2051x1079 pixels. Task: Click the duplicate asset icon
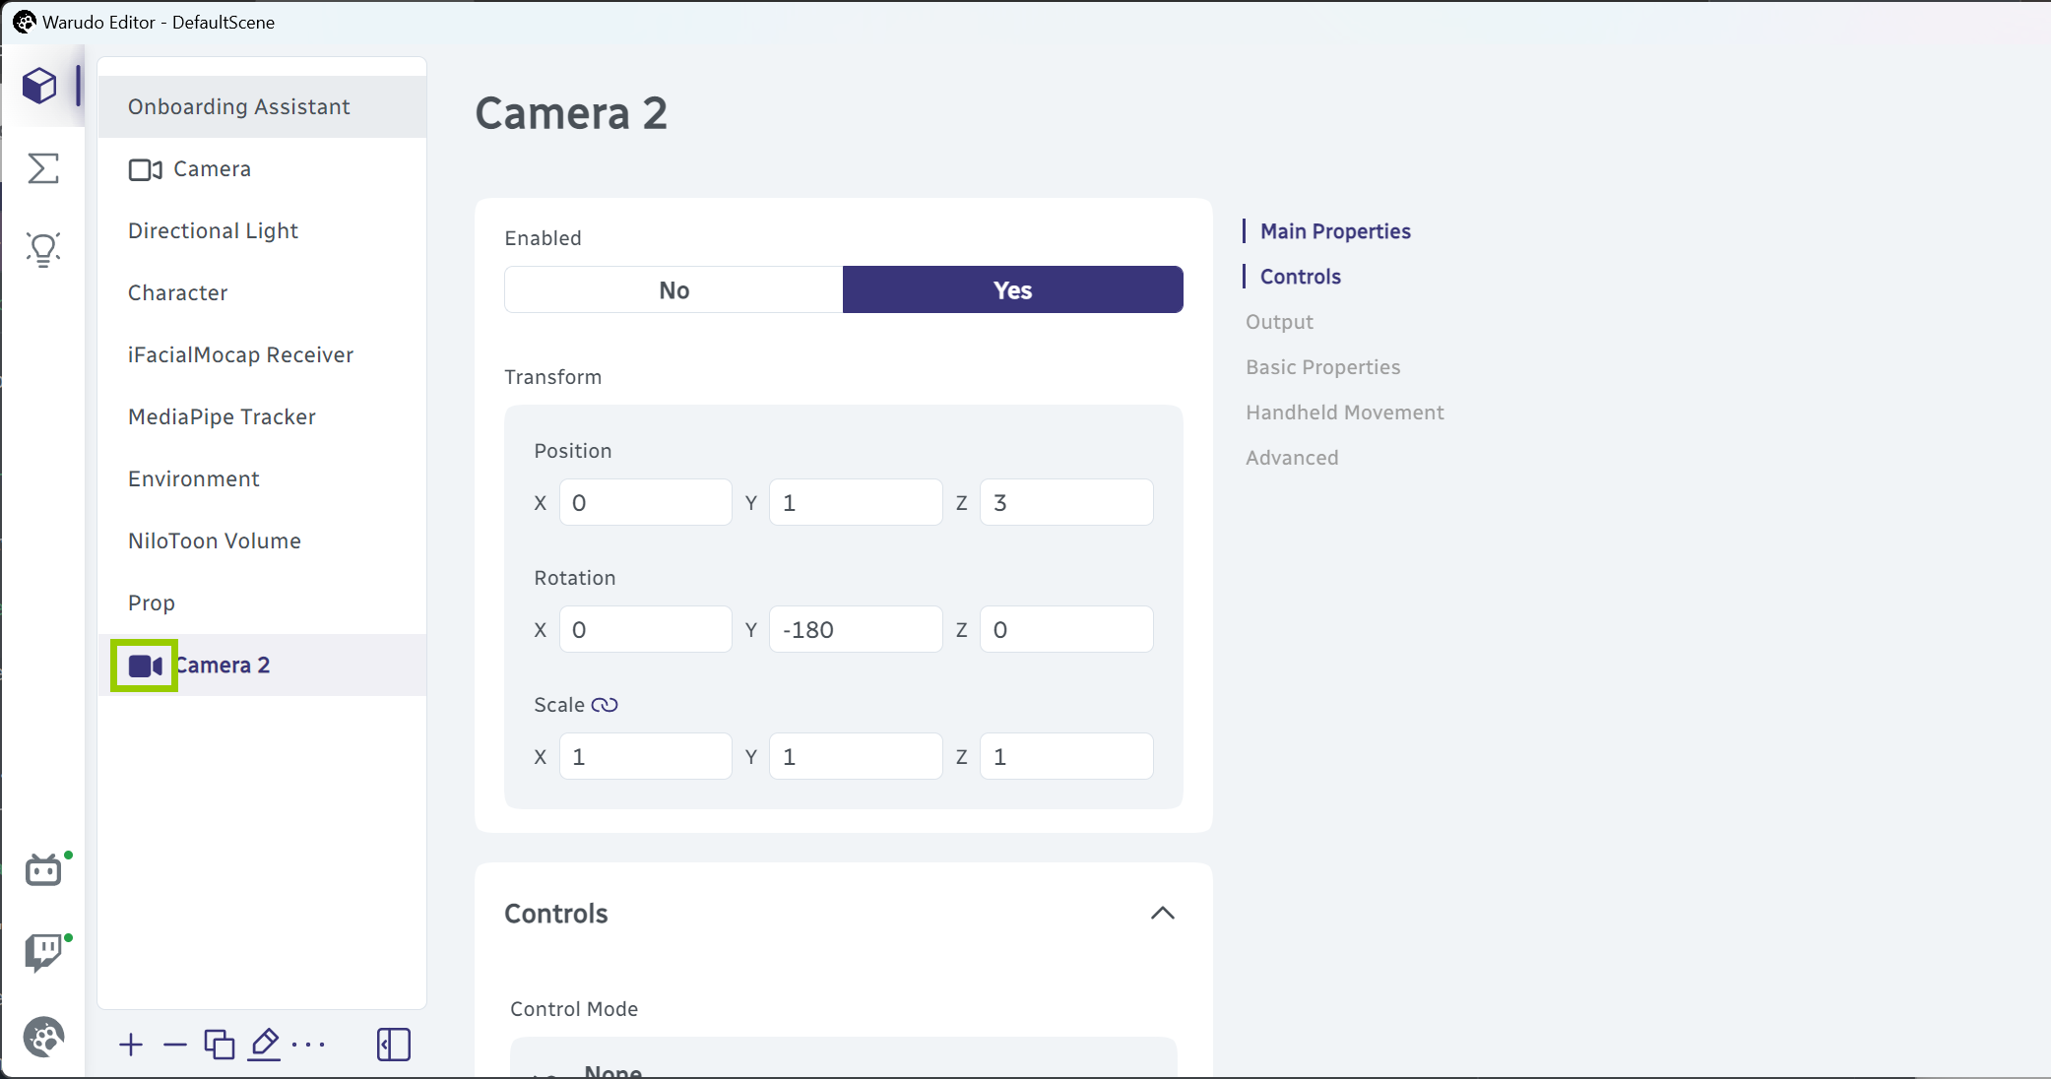(x=219, y=1045)
